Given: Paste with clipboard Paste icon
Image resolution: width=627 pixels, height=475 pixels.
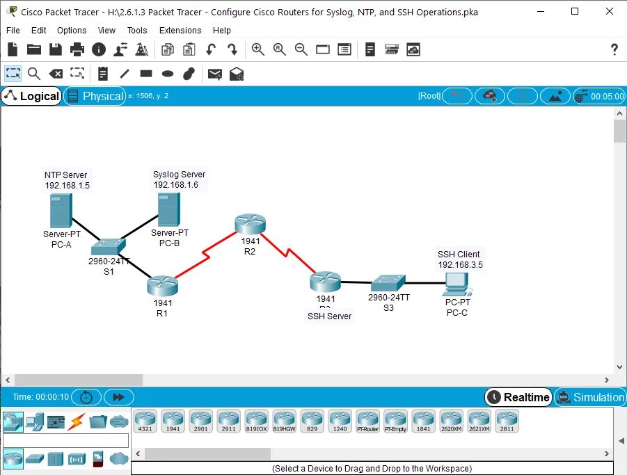Looking at the screenshot, I should pyautogui.click(x=189, y=49).
